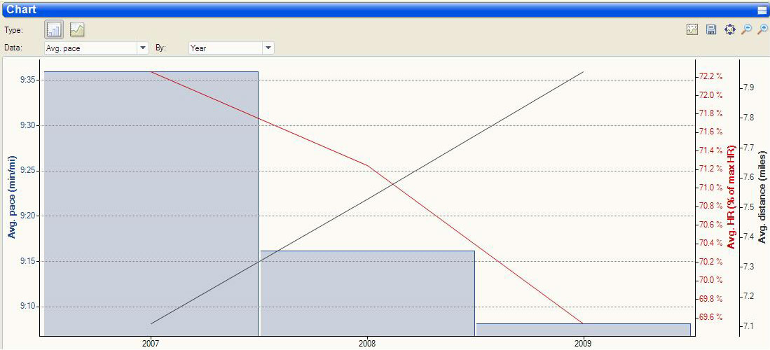
Task: Open the panel menu in the Chart title bar
Action: click(762, 10)
